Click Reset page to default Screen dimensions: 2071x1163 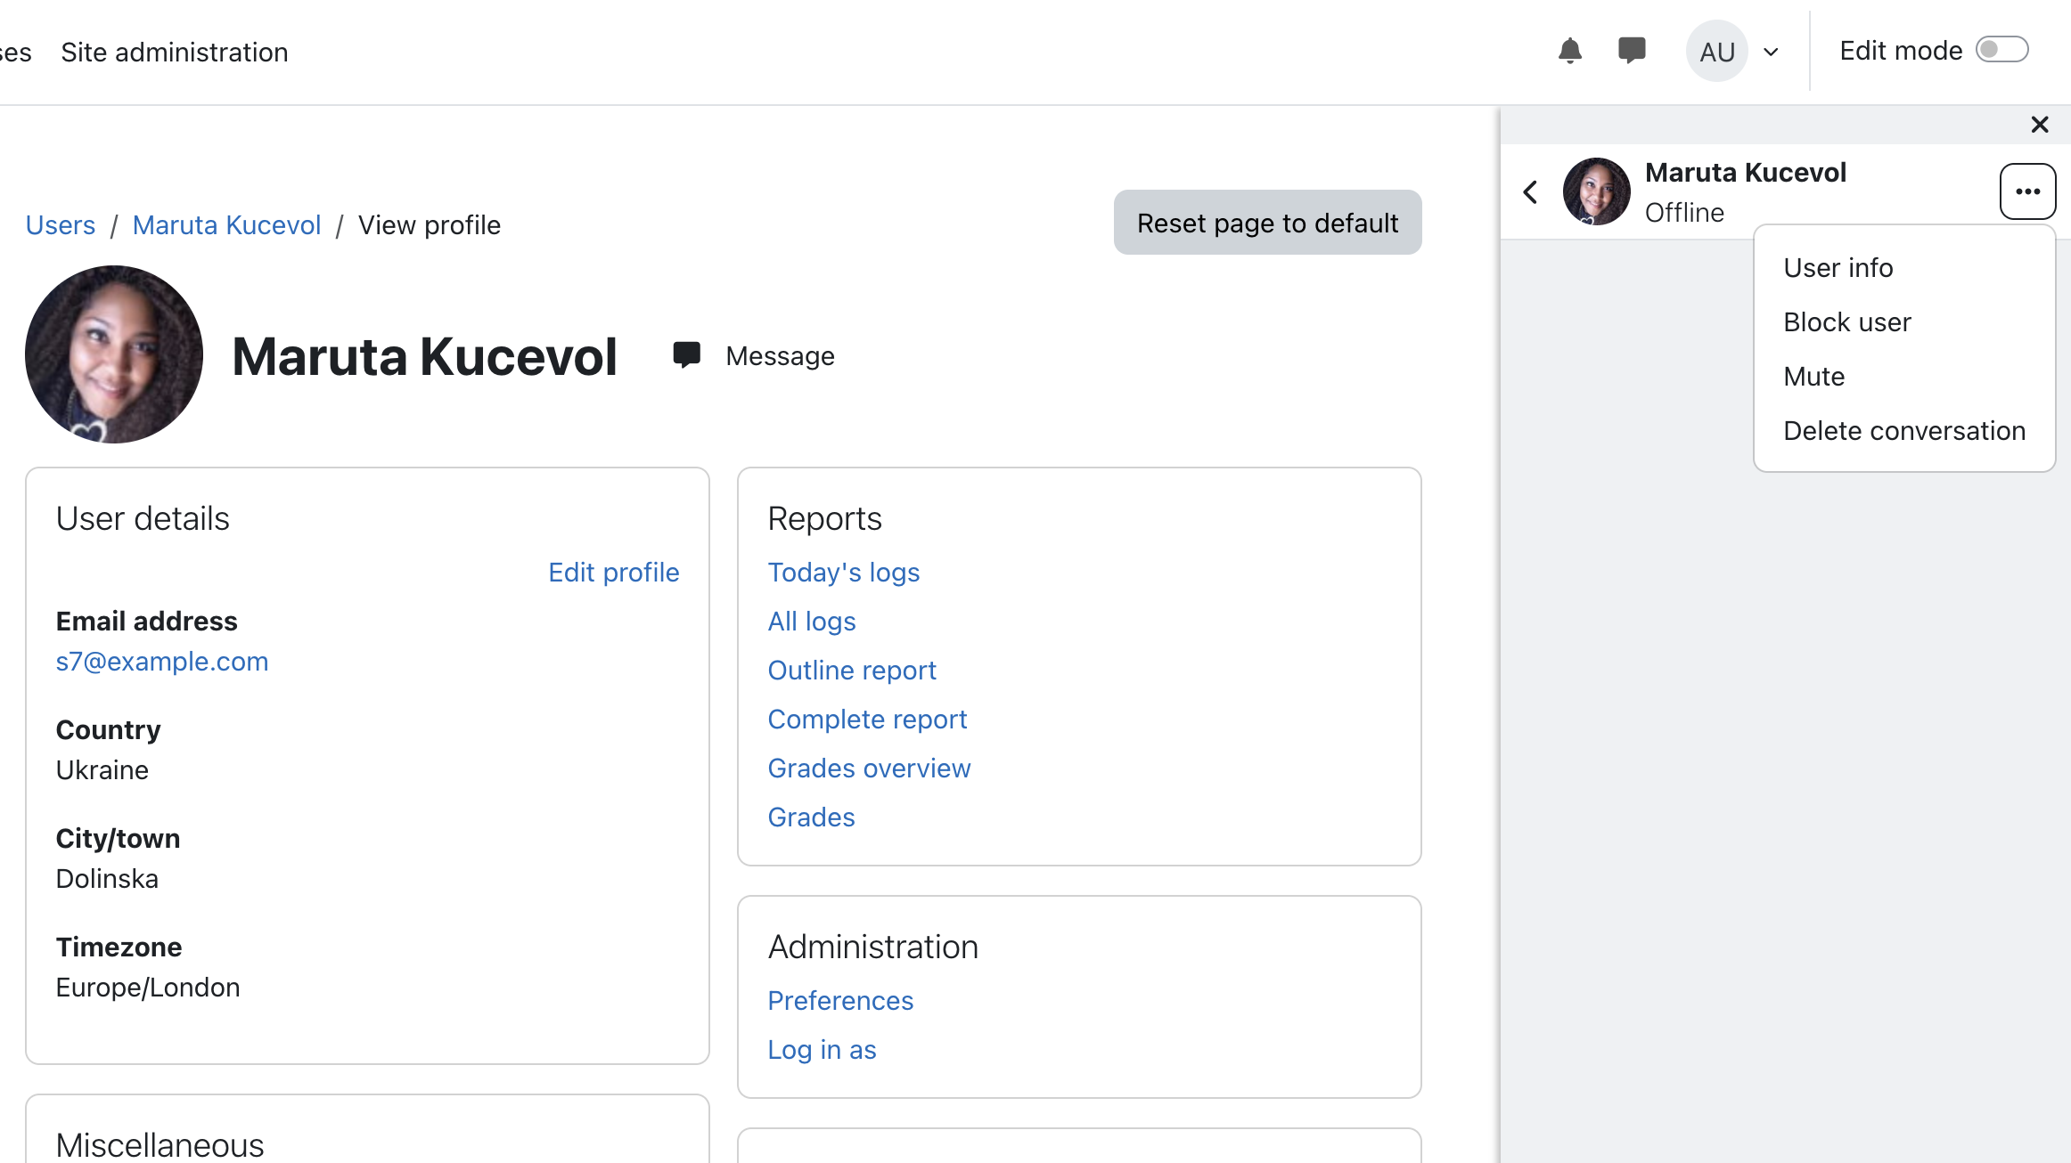pos(1267,223)
